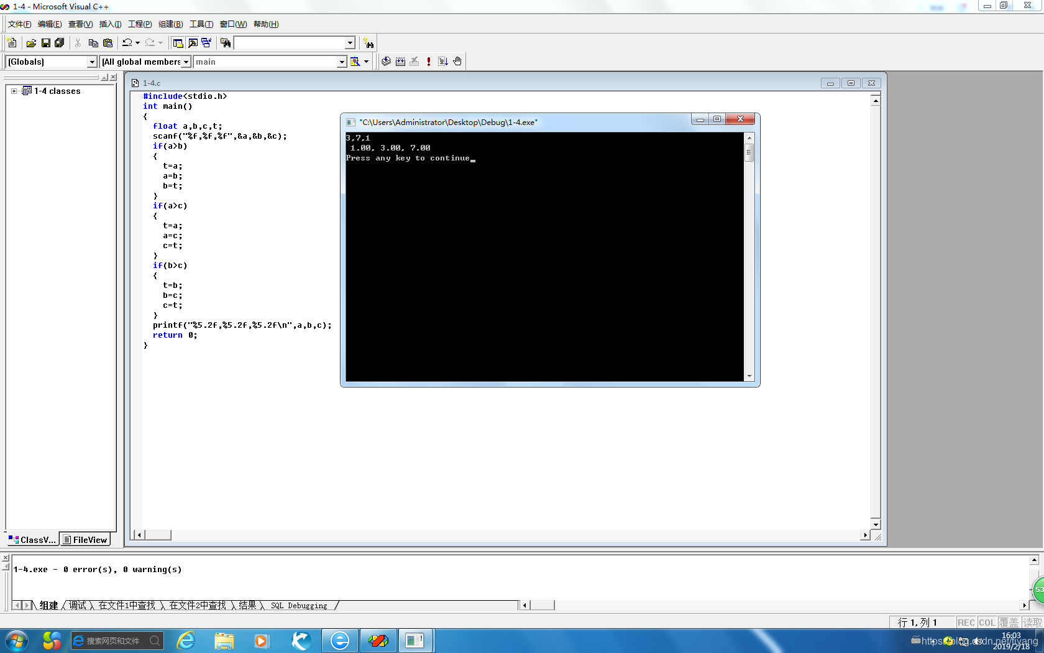Click the Paste clipboard icon
1044x653 pixels.
point(108,43)
